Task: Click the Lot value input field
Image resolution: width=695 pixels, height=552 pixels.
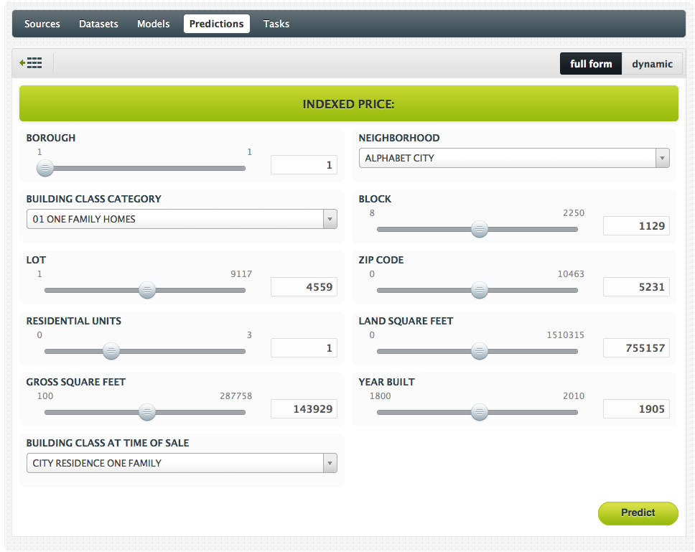Action: (x=304, y=287)
